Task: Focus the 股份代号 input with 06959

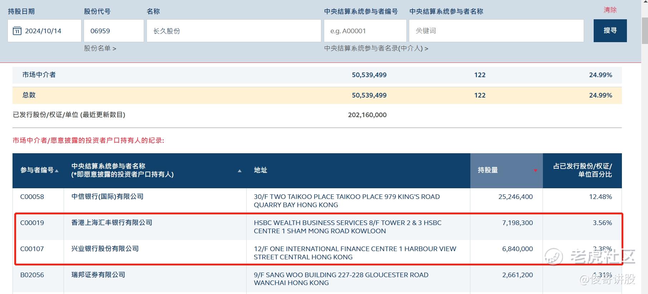Action: pos(114,31)
